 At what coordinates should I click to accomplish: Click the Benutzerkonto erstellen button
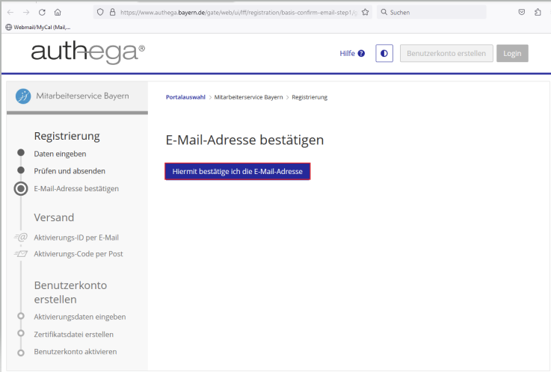447,54
